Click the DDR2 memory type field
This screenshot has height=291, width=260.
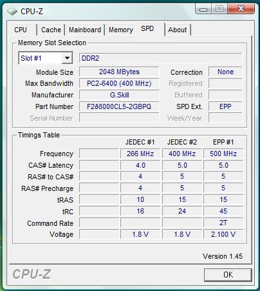click(161, 58)
